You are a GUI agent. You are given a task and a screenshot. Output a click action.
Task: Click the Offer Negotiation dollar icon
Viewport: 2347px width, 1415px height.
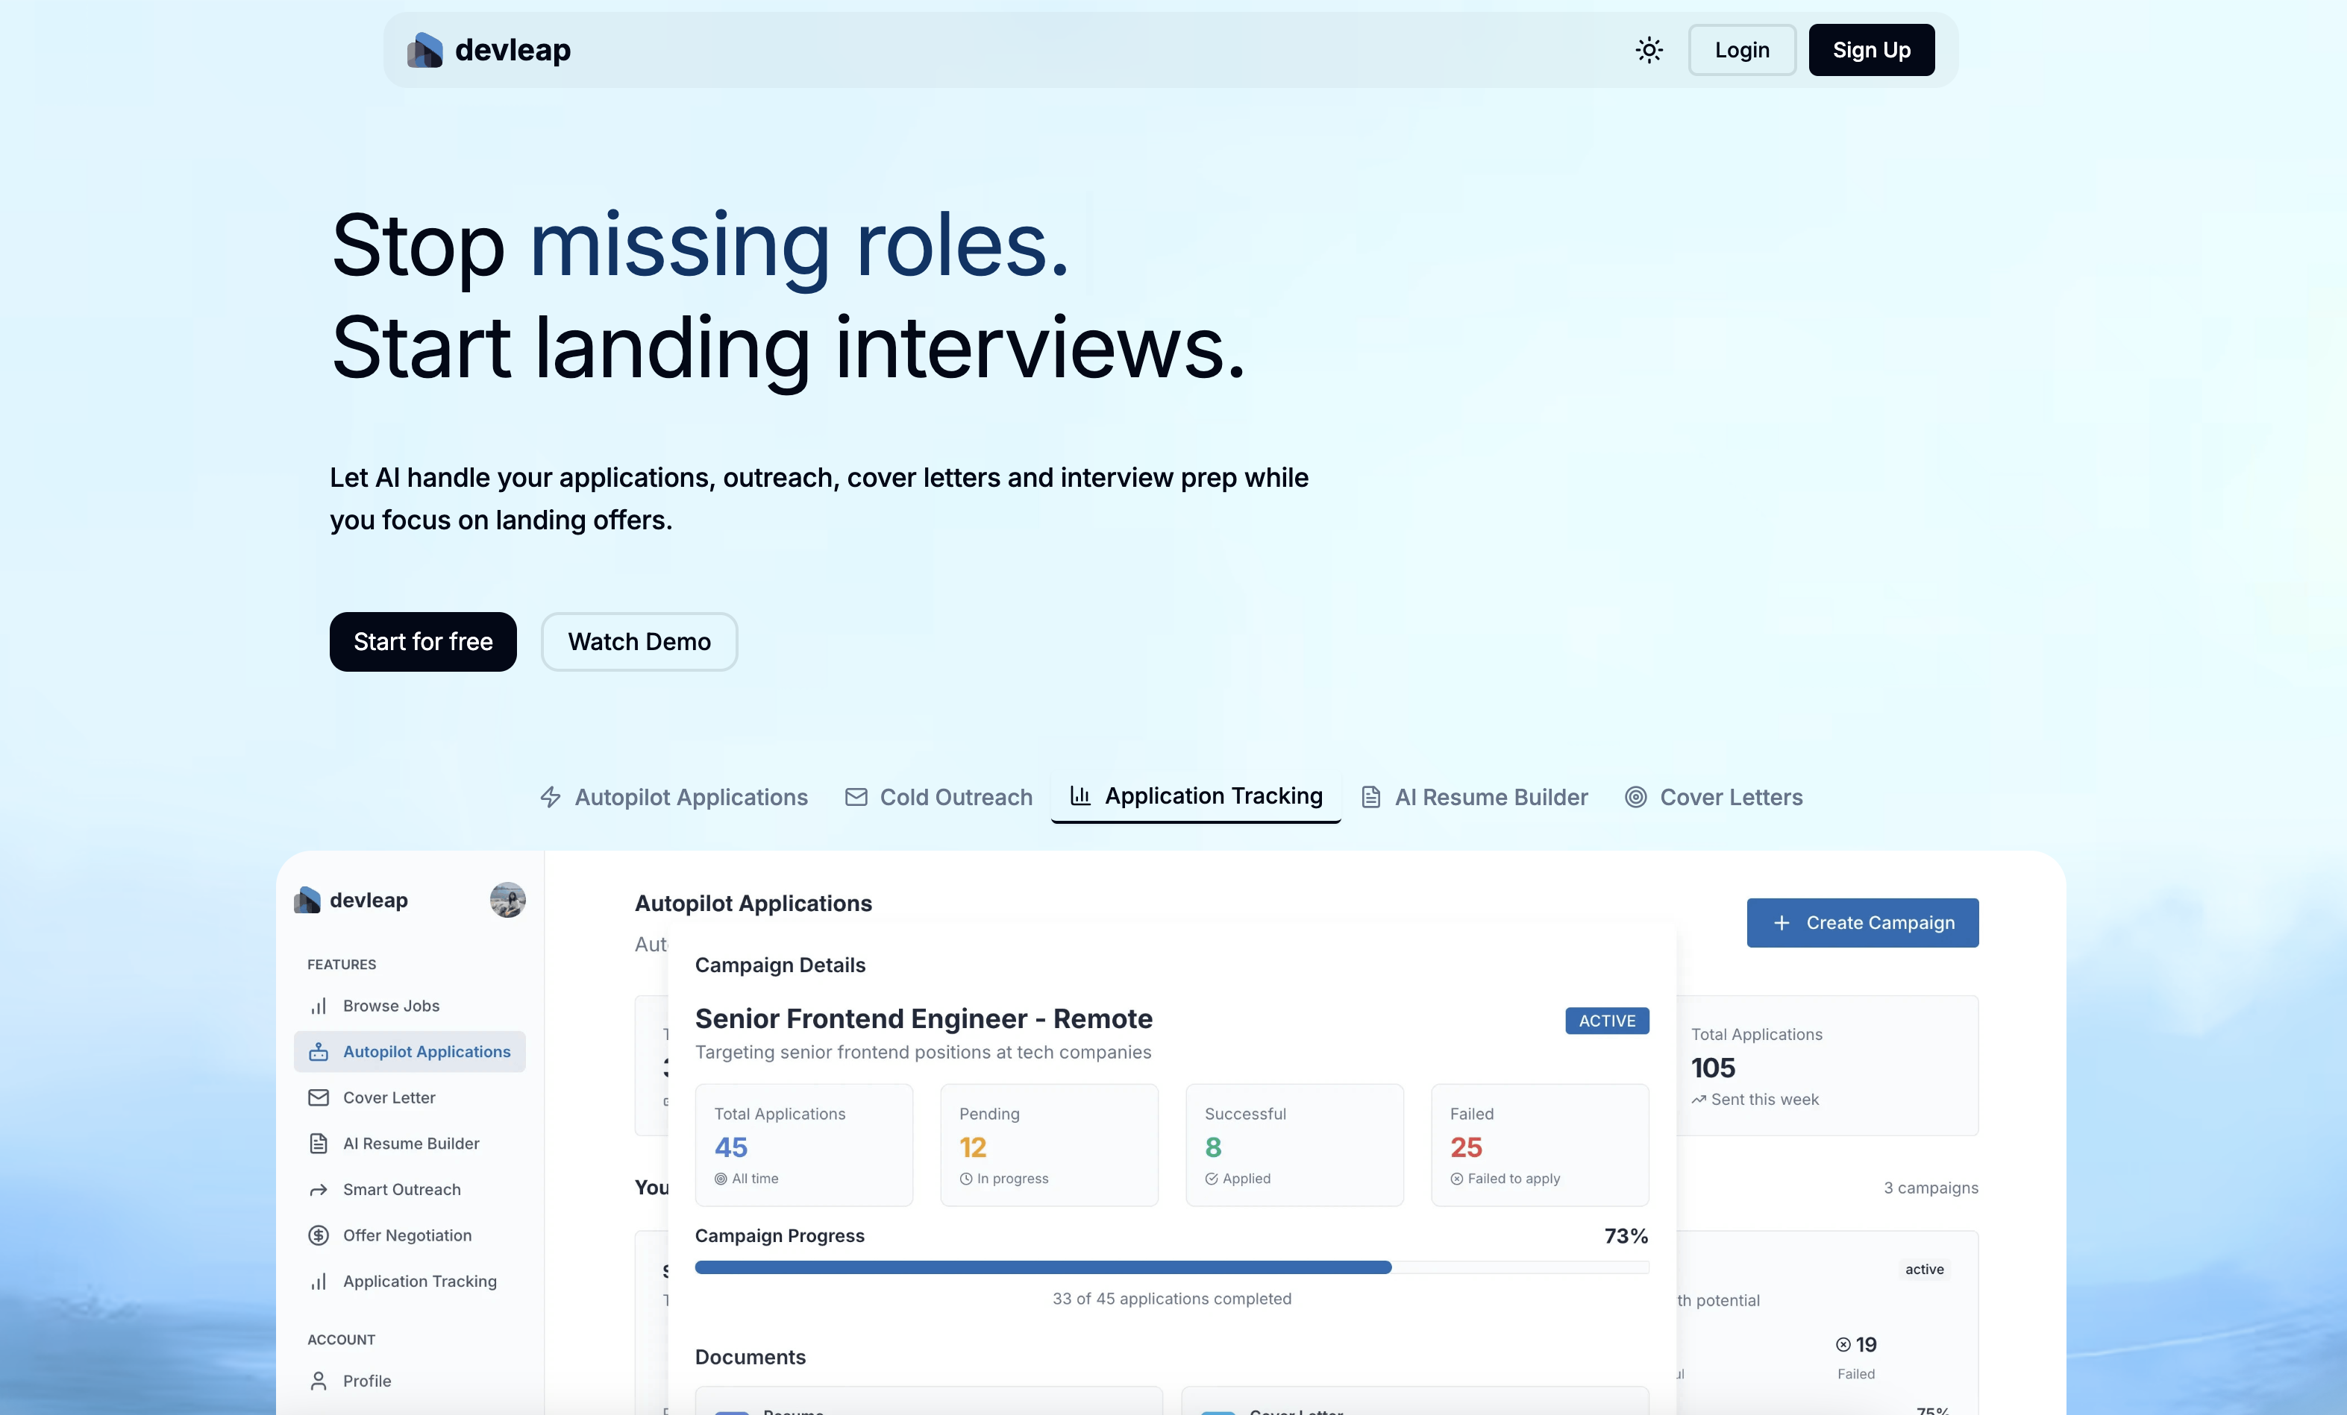[x=318, y=1235]
